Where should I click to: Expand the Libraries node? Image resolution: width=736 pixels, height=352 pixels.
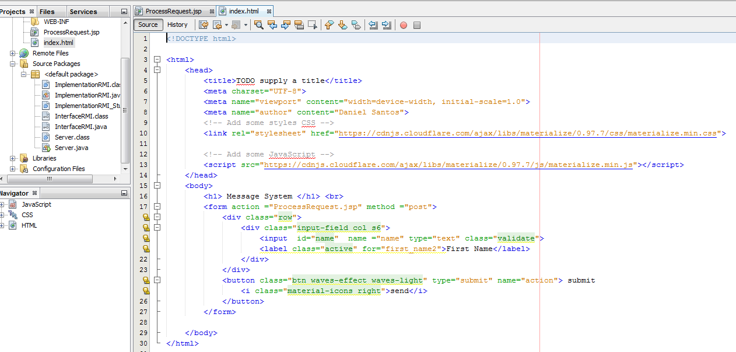13,158
